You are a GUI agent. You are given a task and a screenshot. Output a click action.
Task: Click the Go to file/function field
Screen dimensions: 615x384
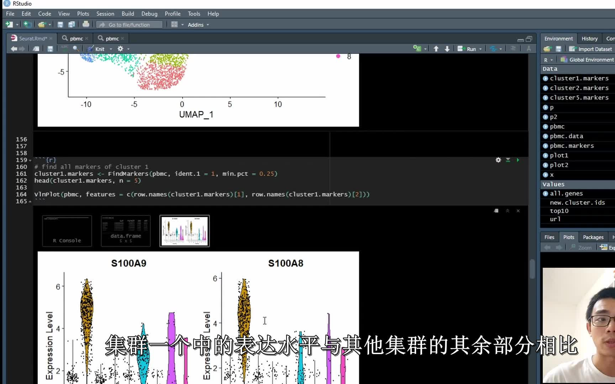point(129,25)
